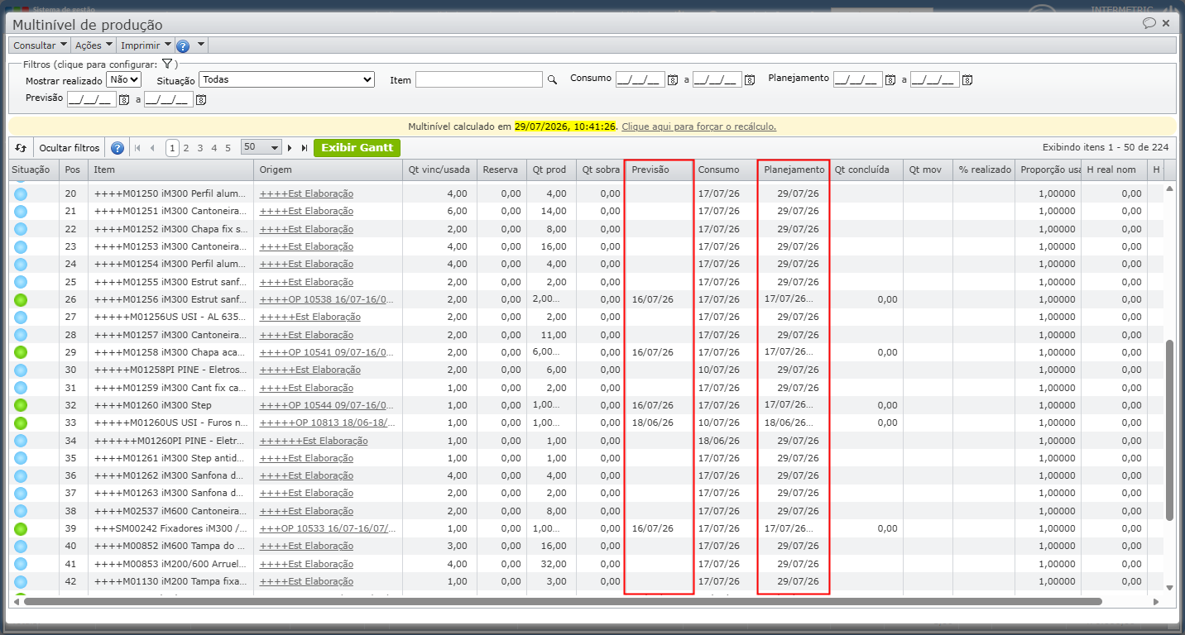Go to the first page of results

[x=137, y=148]
